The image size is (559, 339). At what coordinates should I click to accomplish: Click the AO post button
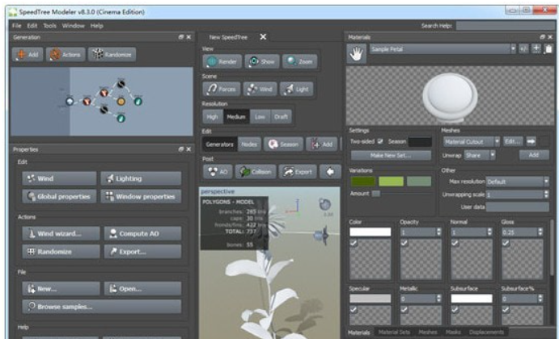[x=218, y=172]
